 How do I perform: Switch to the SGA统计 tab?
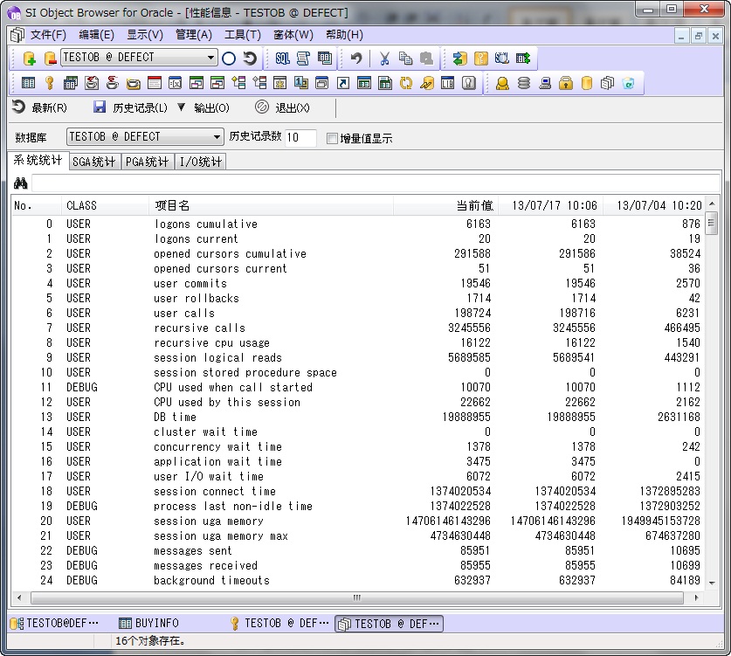coord(93,162)
